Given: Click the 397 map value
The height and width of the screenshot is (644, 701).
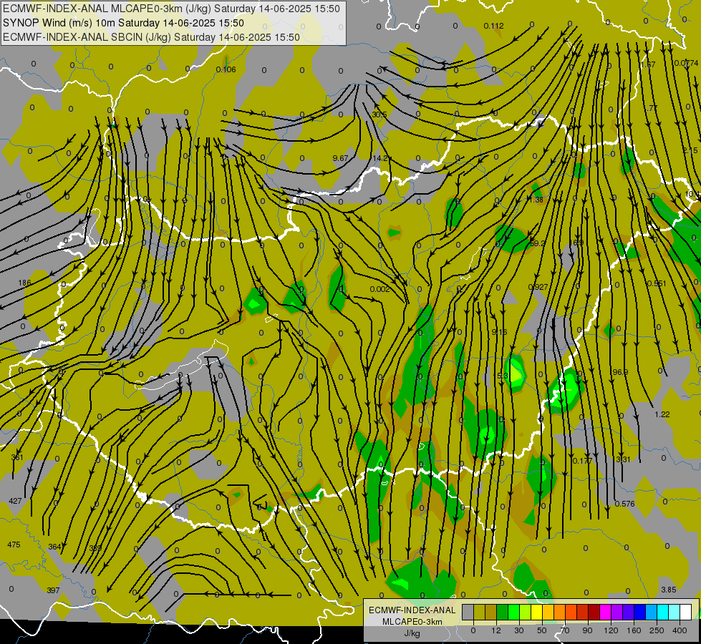Looking at the screenshot, I should 53,590.
